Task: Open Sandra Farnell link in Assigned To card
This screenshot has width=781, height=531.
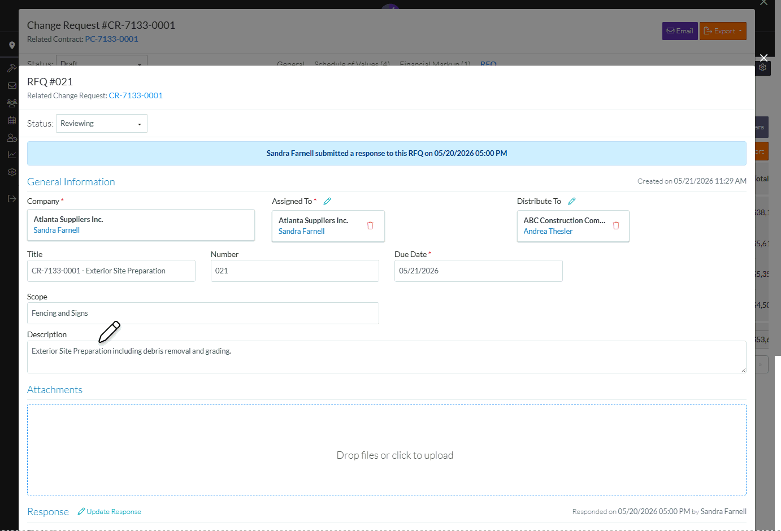Action: (x=302, y=231)
